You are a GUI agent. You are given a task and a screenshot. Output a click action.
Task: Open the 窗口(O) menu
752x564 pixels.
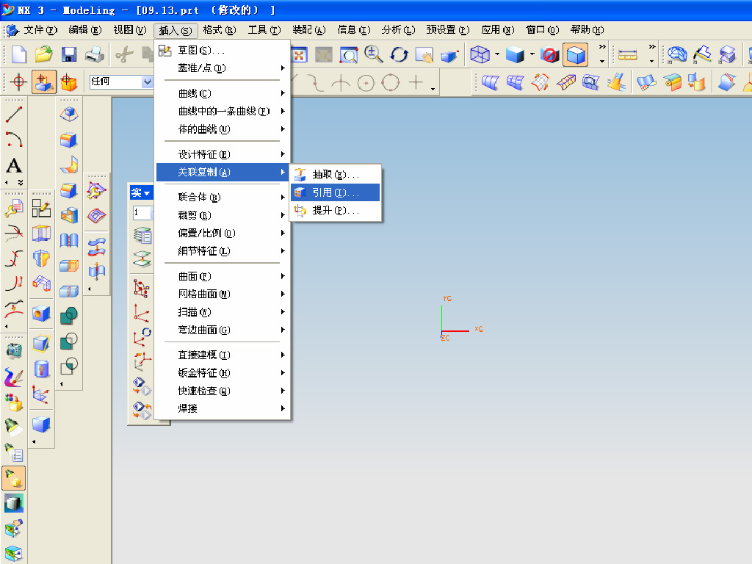click(543, 29)
